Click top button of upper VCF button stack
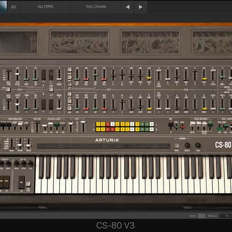 click(x=69, y=70)
